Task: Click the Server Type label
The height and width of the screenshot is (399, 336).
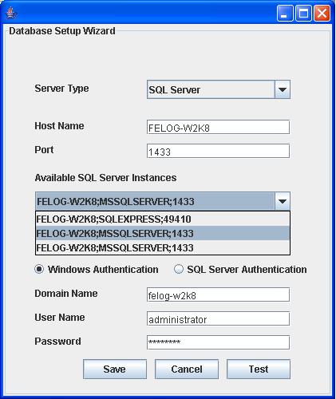Action: 61,89
